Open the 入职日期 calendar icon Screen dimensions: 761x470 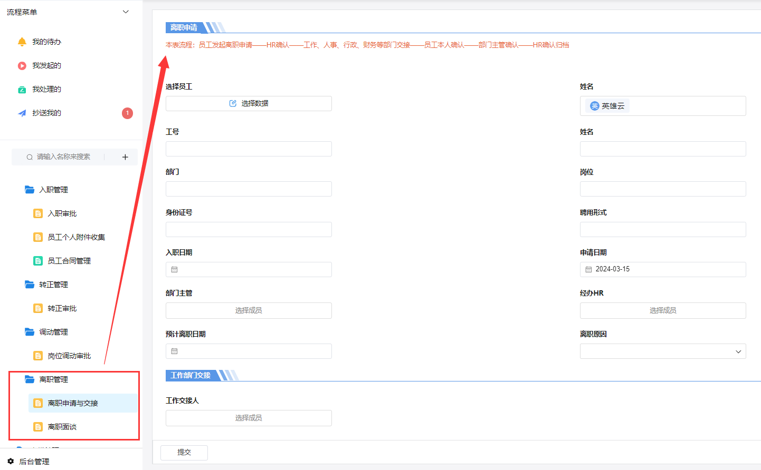pos(174,269)
